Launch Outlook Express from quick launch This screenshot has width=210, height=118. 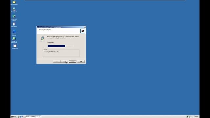click(x=23, y=117)
